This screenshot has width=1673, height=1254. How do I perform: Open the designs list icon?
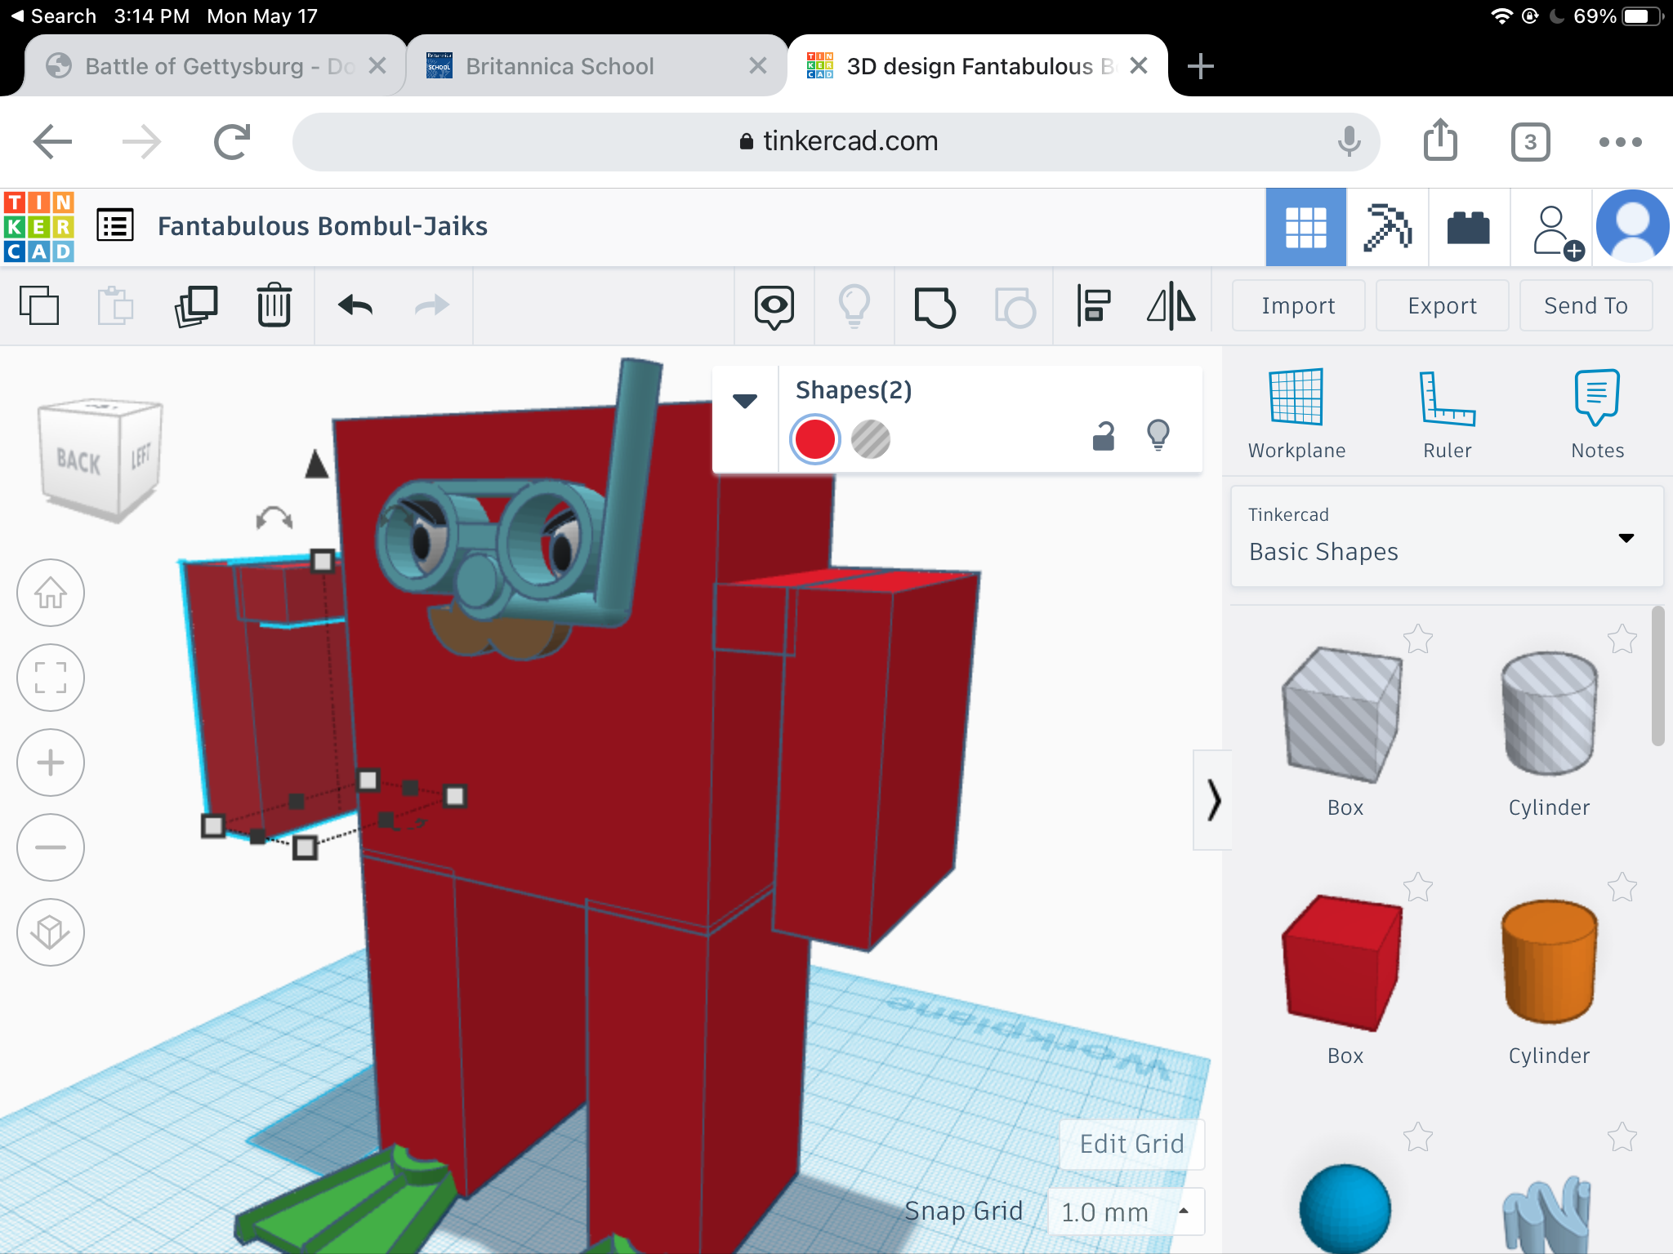coord(115,225)
